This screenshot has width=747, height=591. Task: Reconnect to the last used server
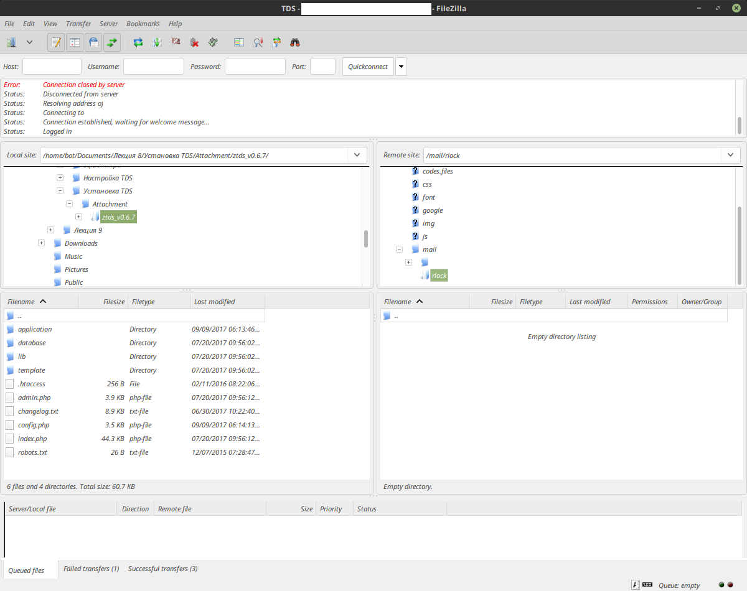point(213,42)
